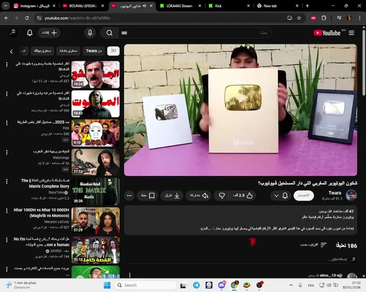366x292 pixels.
Task: Switch to the LOKA4AS Stream tab
Action: [x=180, y=6]
